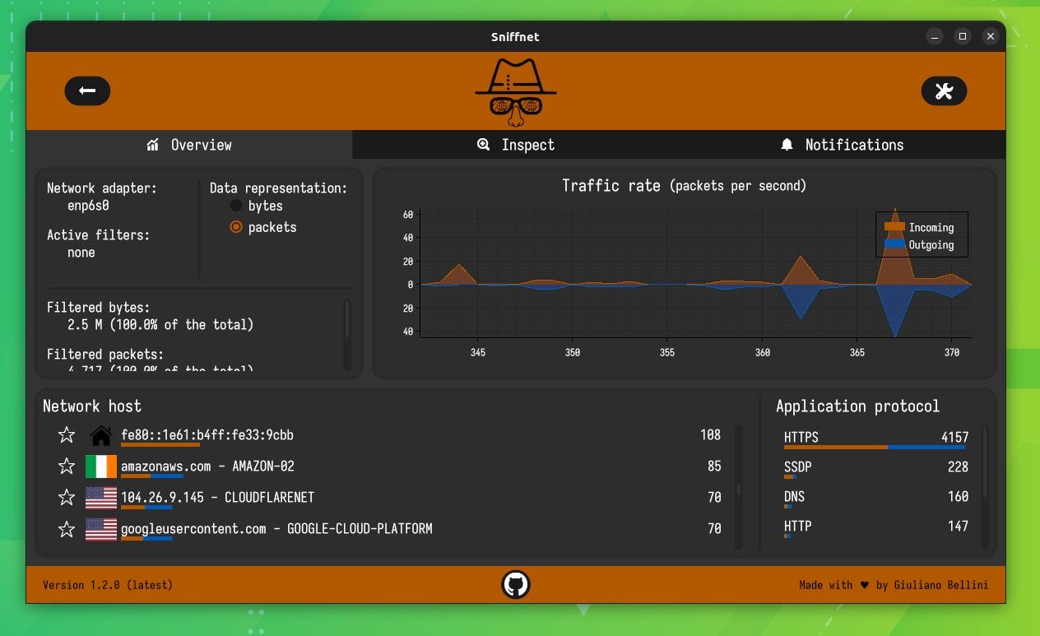Select the packets data representation

pos(237,227)
